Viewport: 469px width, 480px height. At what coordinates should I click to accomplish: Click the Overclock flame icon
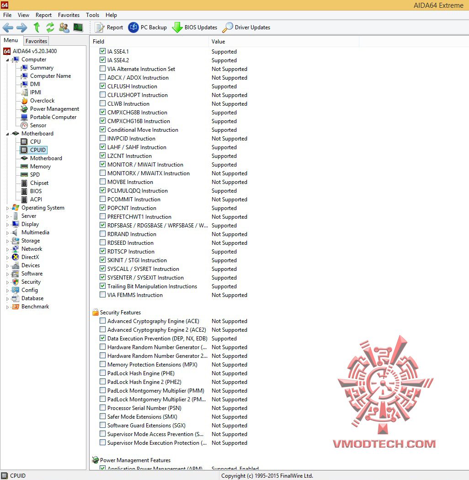coord(25,100)
